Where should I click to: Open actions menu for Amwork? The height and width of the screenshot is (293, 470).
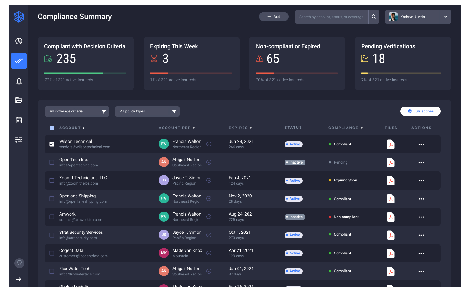[x=421, y=217]
